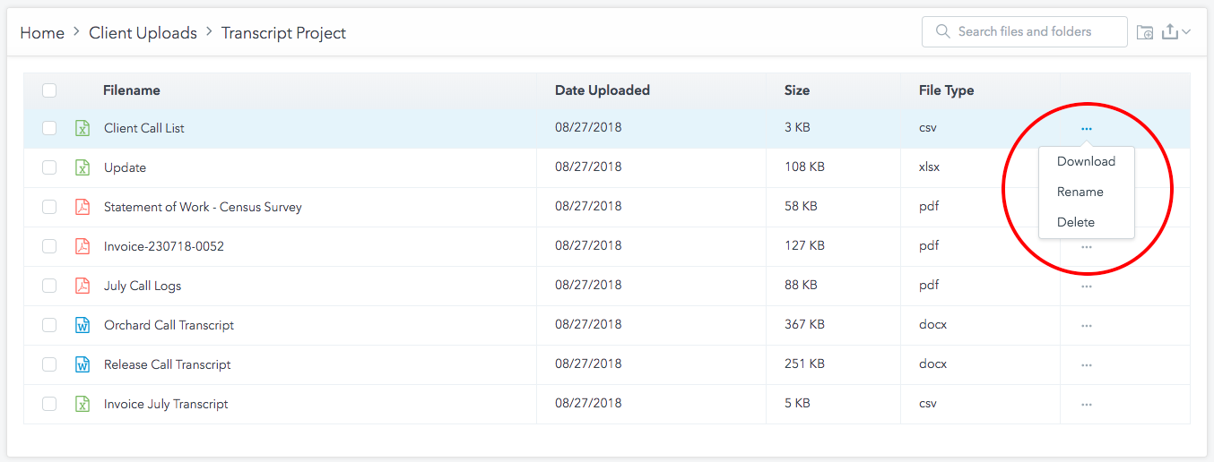Screen dimensions: 1214x462
Task: Select the Statement of Work checkbox
Action: [x=49, y=207]
